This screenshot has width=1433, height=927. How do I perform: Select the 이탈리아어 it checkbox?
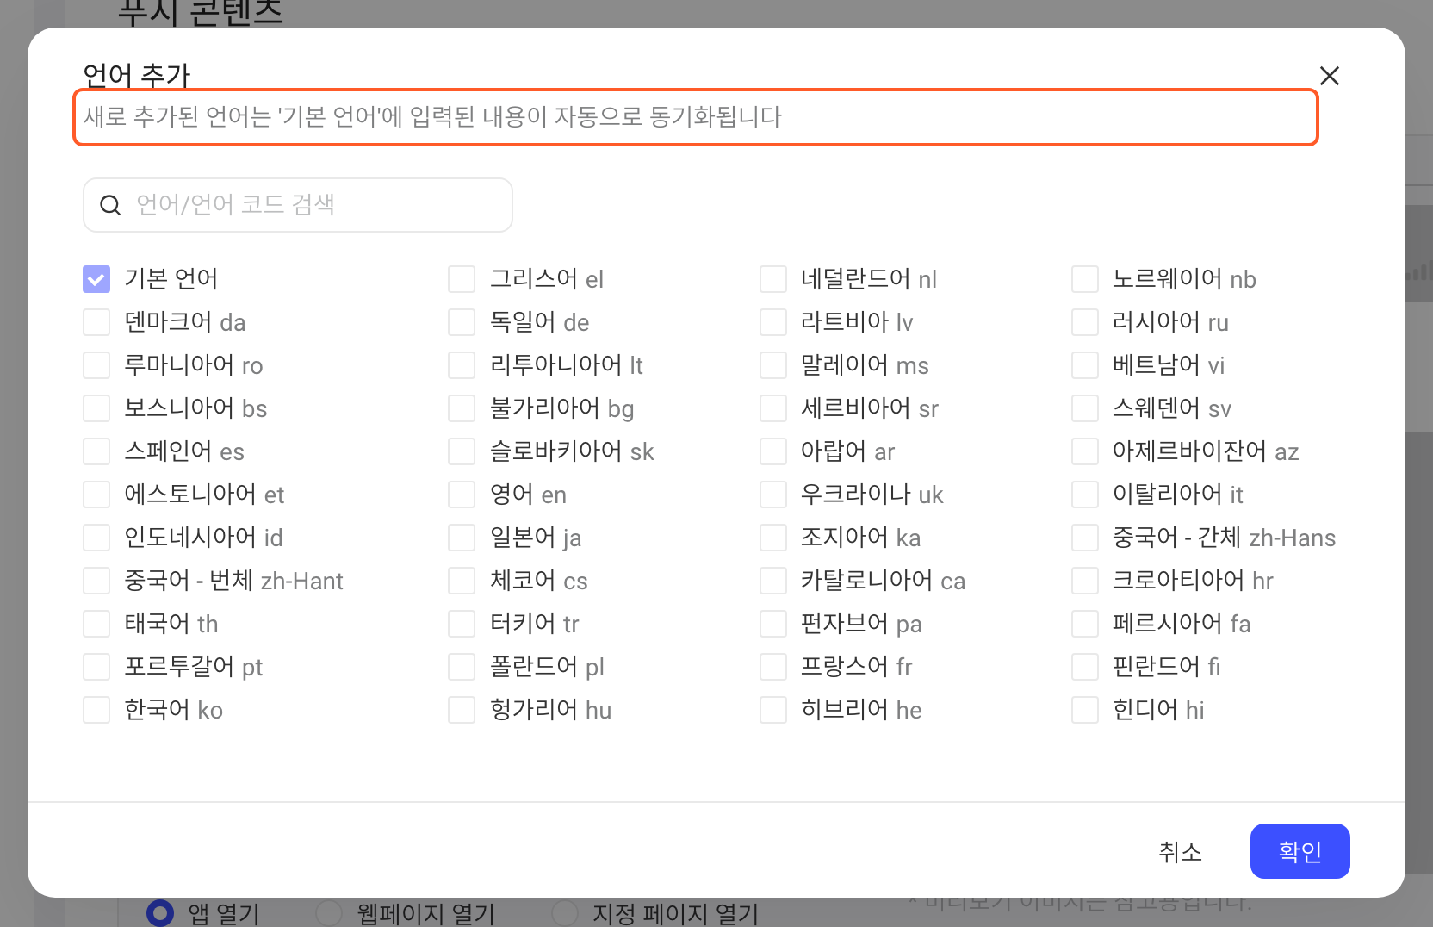[1085, 495]
